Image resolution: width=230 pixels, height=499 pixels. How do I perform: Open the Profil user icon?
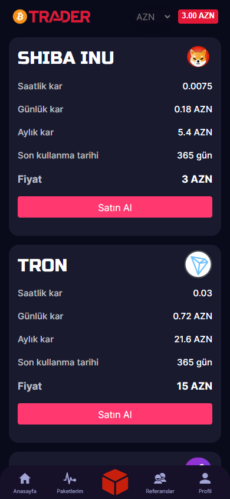coord(205,478)
